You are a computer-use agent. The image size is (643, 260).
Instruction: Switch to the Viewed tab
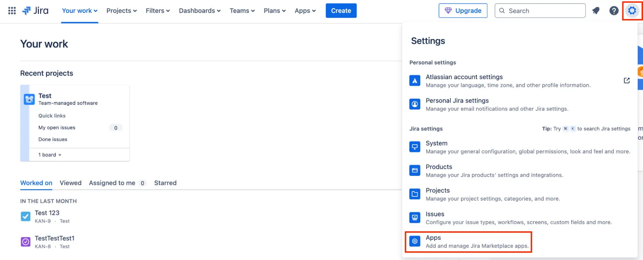pyautogui.click(x=70, y=183)
